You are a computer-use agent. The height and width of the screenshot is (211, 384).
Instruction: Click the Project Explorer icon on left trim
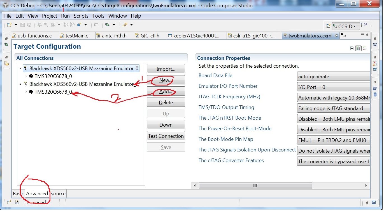pos(6,63)
